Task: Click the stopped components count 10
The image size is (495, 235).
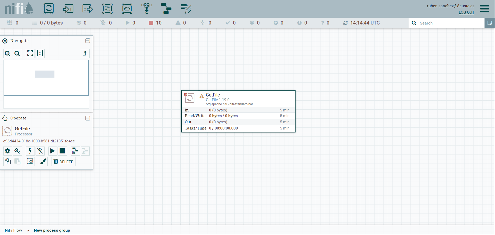Action: pyautogui.click(x=155, y=23)
